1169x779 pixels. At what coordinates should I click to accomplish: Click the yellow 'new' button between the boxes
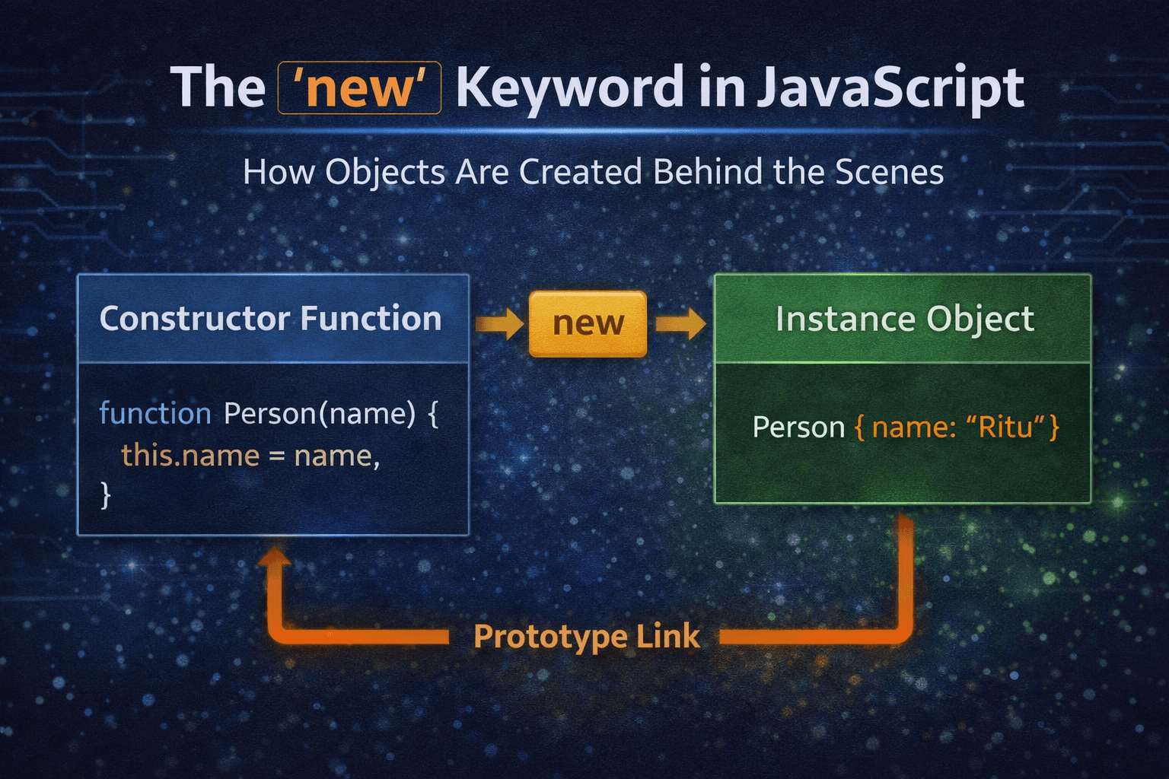[x=588, y=324]
